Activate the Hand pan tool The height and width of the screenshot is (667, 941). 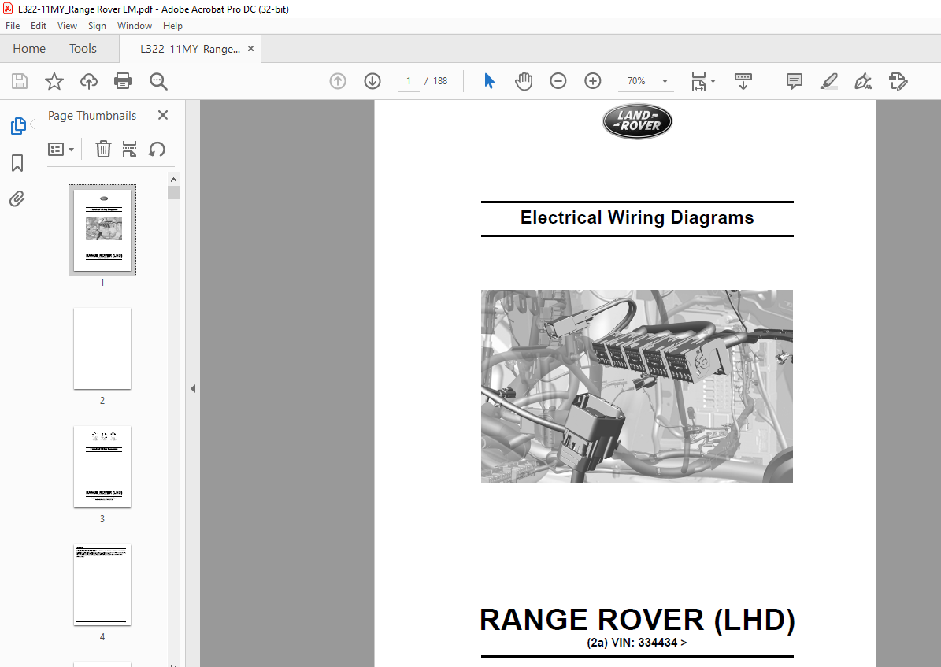click(x=524, y=81)
